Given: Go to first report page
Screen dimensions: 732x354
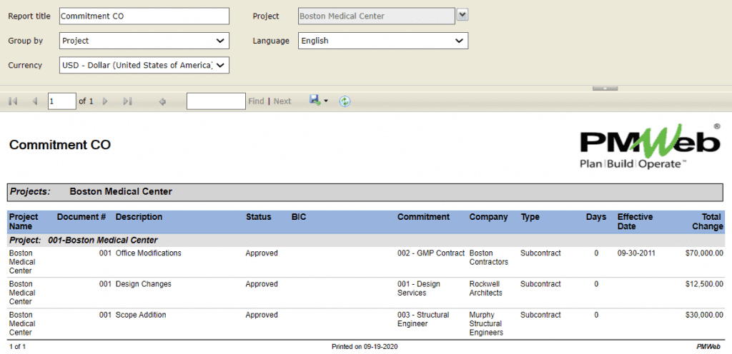Looking at the screenshot, I should click(13, 101).
